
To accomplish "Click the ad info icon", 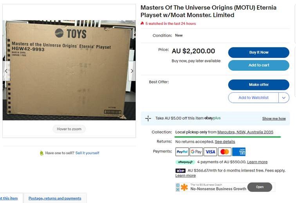I will pyautogui.click(x=178, y=185).
